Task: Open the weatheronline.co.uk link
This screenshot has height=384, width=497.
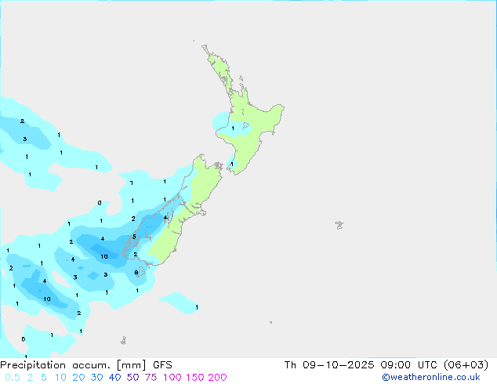Action: coord(431,377)
